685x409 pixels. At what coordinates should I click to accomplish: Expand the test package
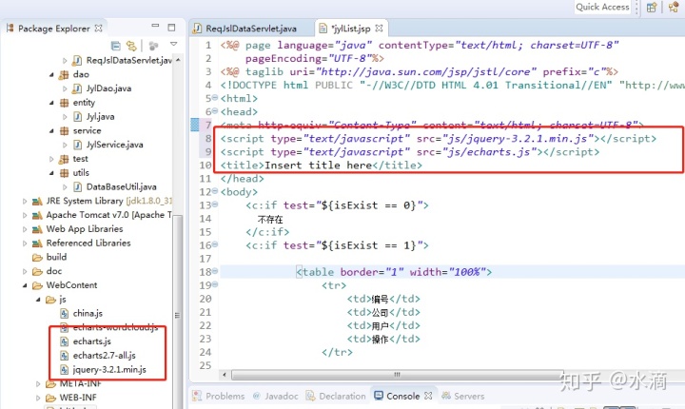coord(51,159)
